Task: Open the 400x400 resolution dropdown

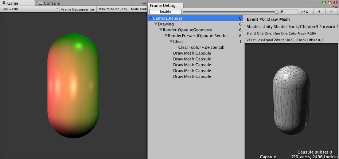Action: [30, 9]
